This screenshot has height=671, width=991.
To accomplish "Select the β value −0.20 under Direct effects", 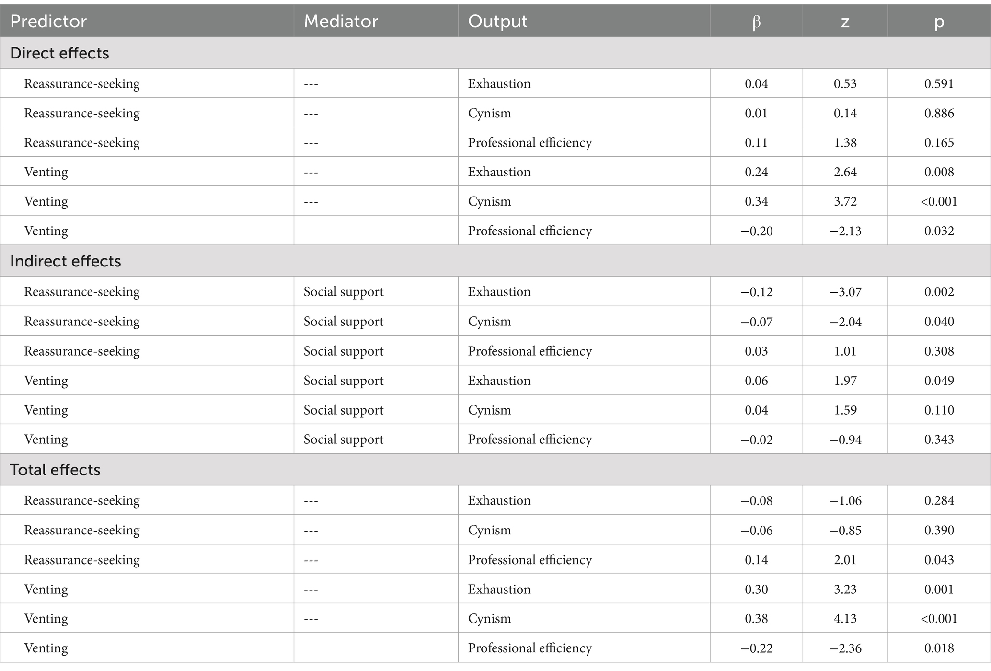I will tap(756, 231).
